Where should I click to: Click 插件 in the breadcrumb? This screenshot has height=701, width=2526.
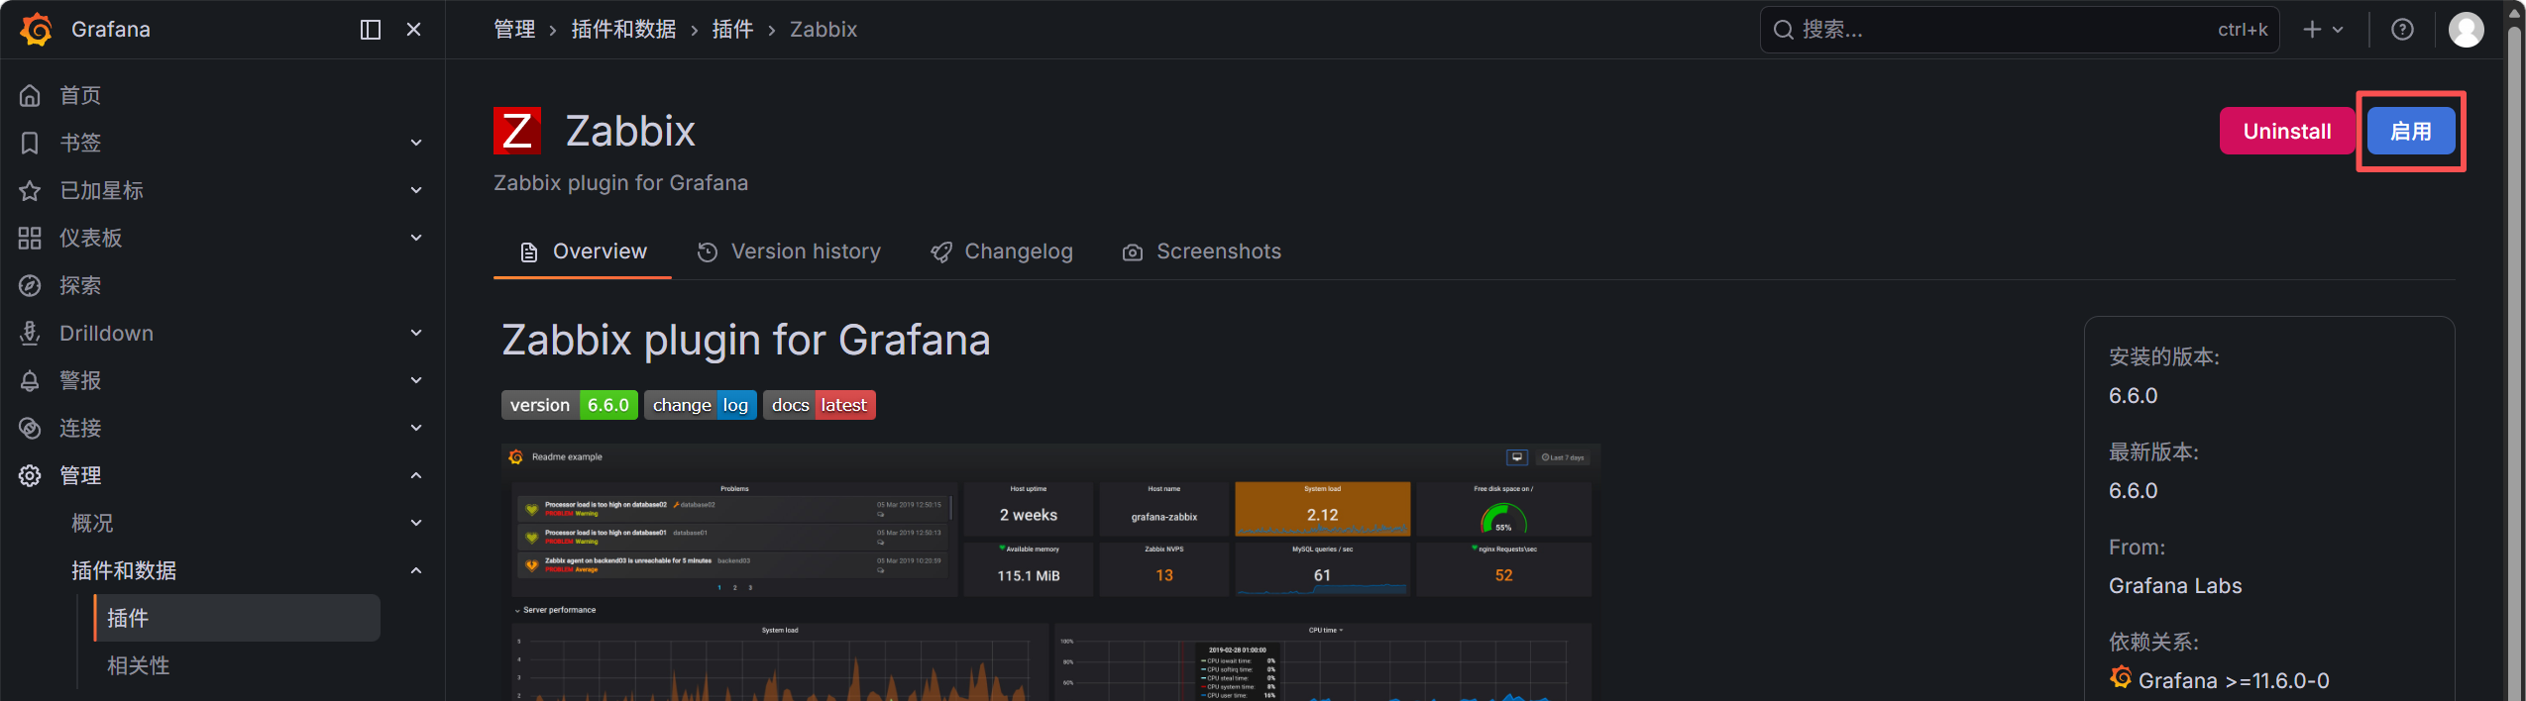(733, 30)
